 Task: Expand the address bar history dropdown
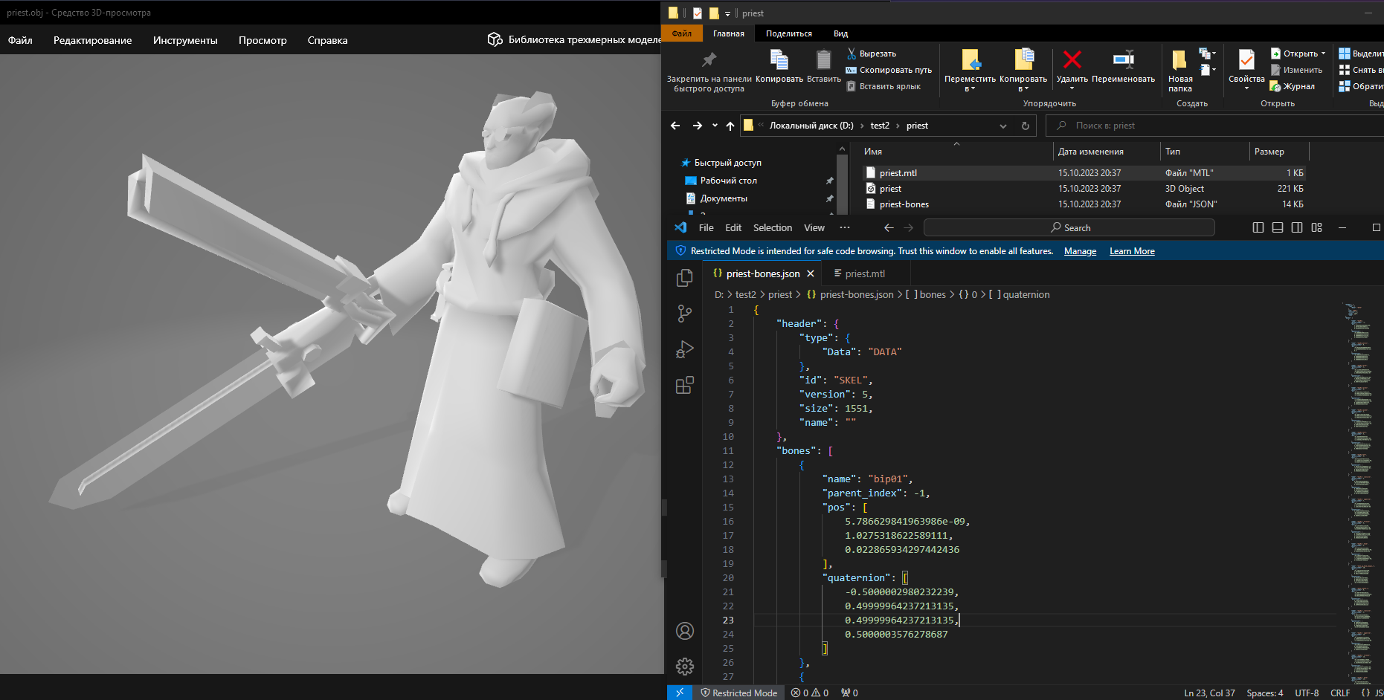coord(1003,126)
